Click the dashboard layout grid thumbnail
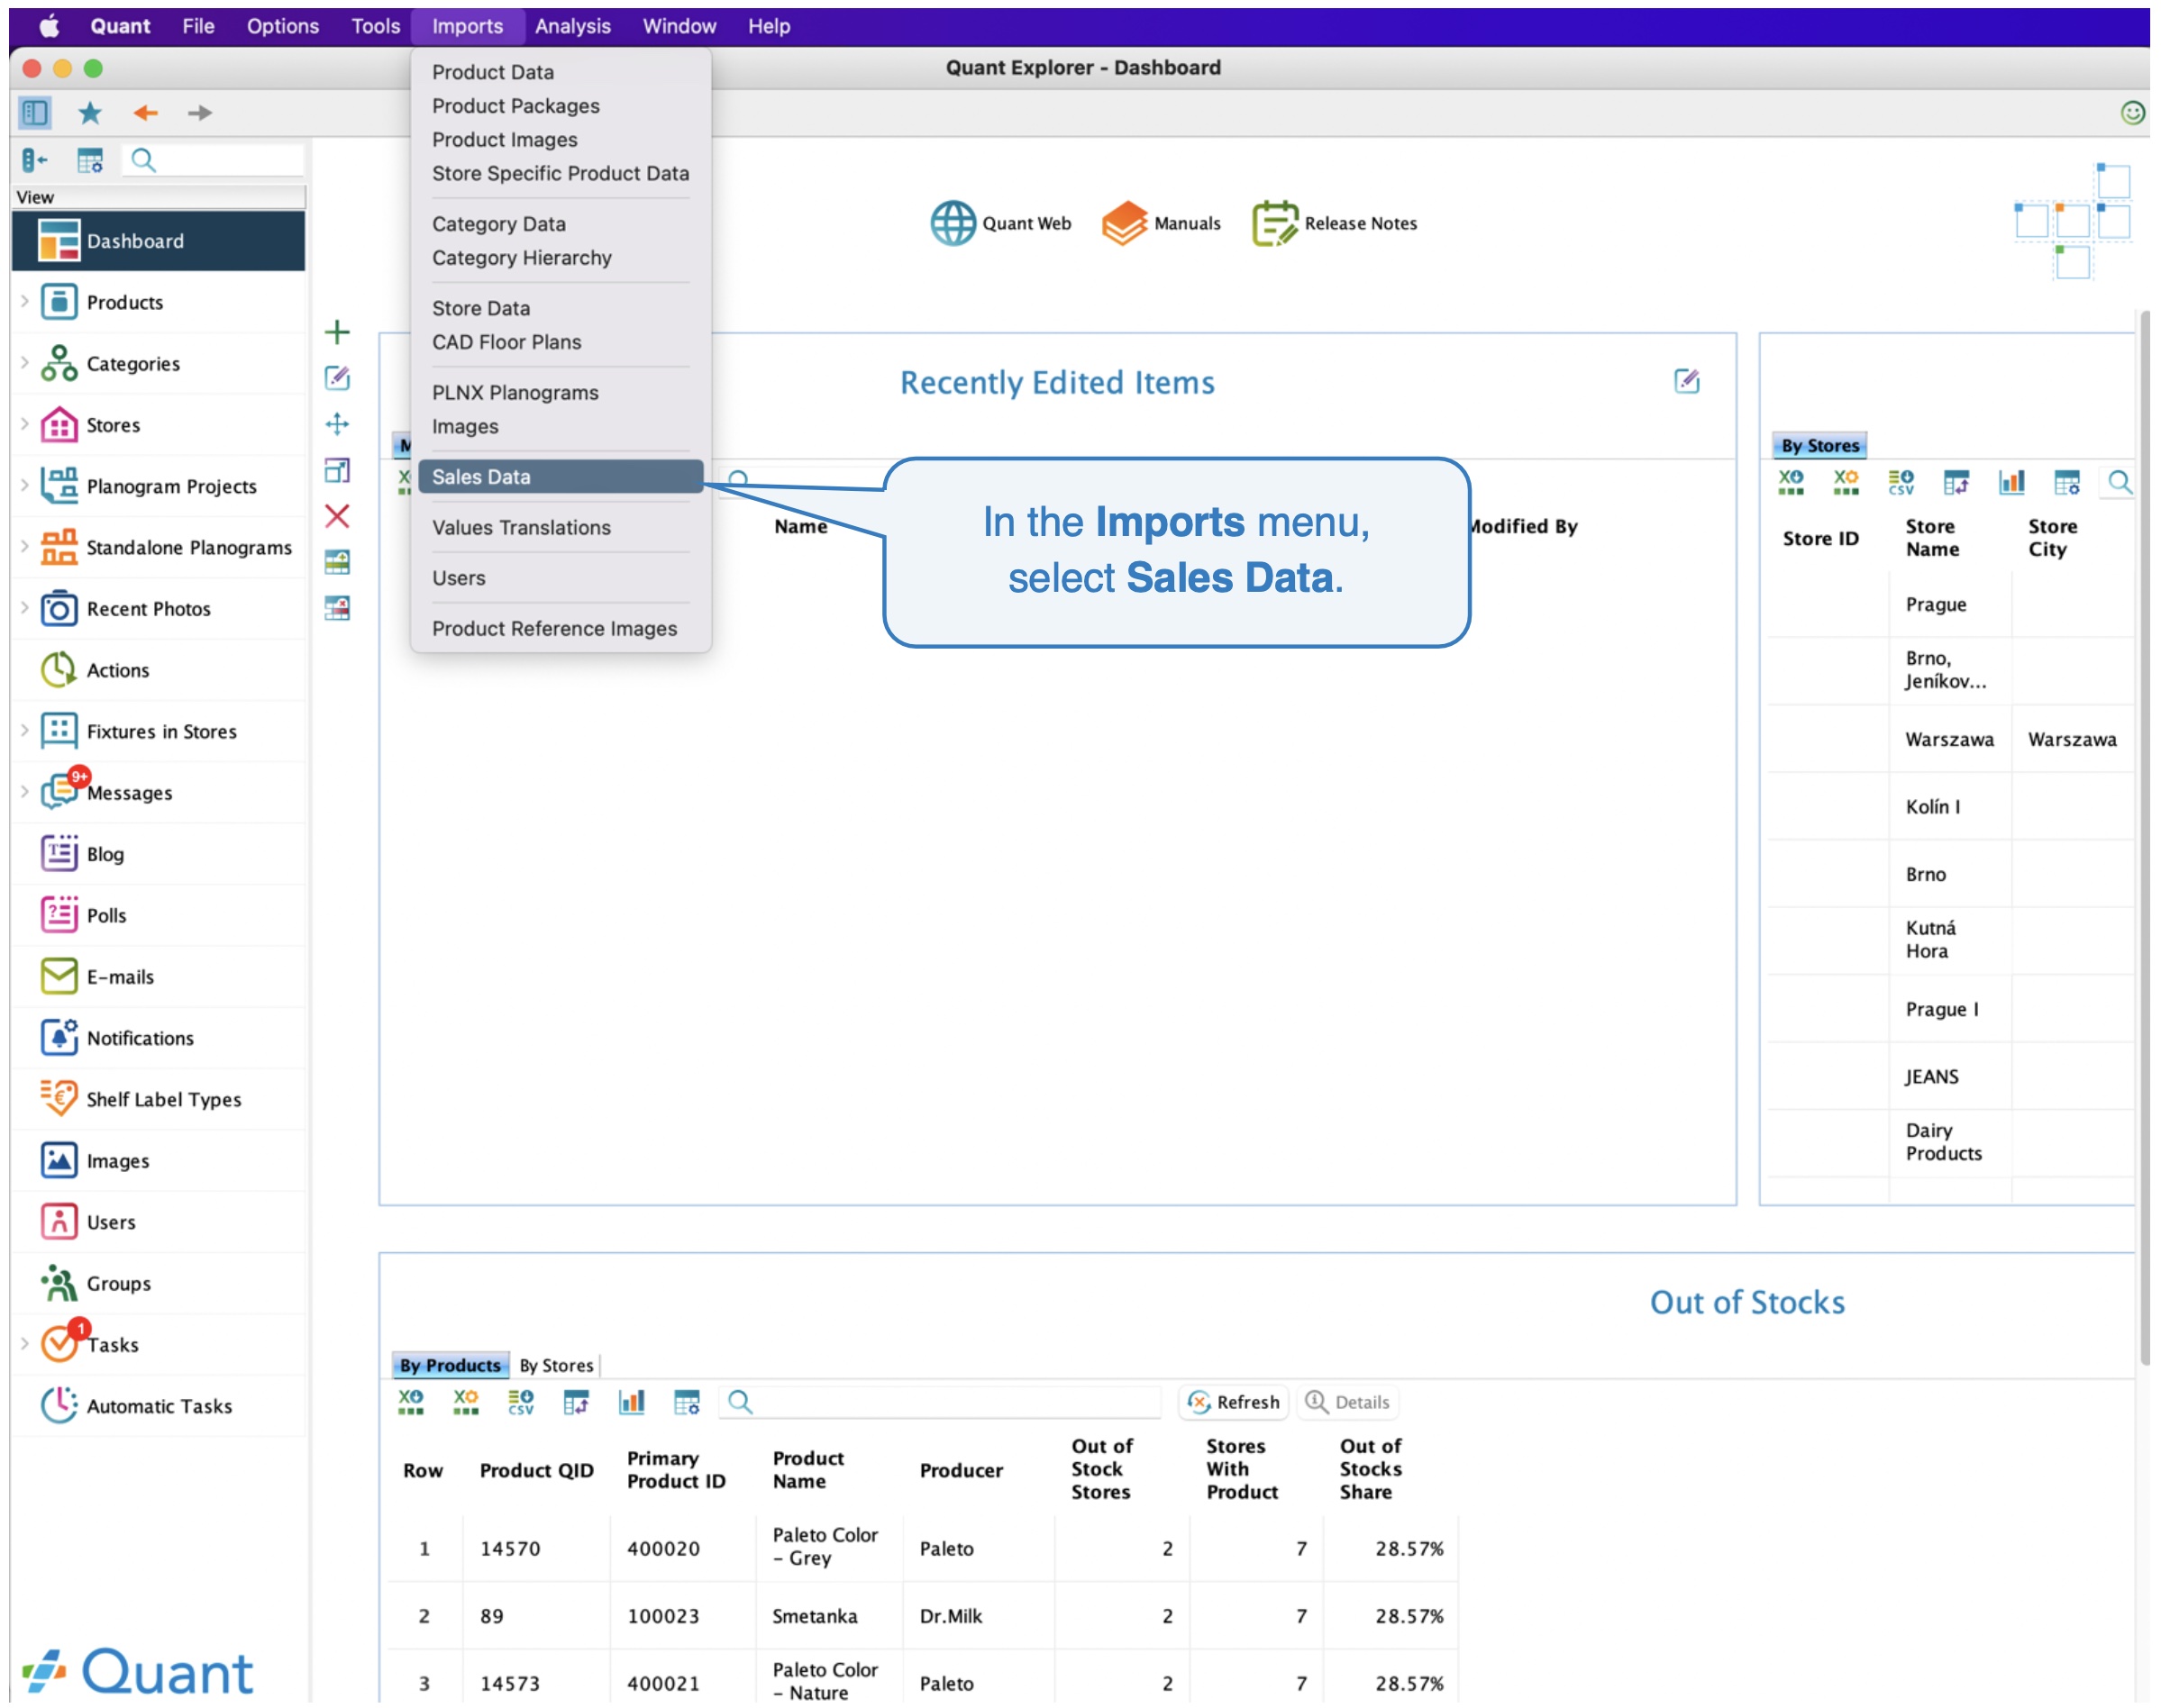2161x1708 pixels. 2072,220
